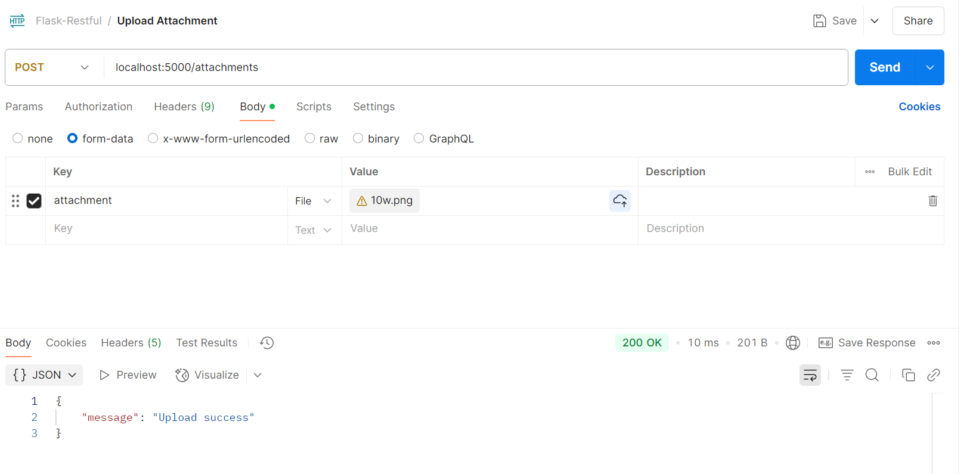Open the POST method dropdown
This screenshot has height=474, width=973.
coord(52,67)
